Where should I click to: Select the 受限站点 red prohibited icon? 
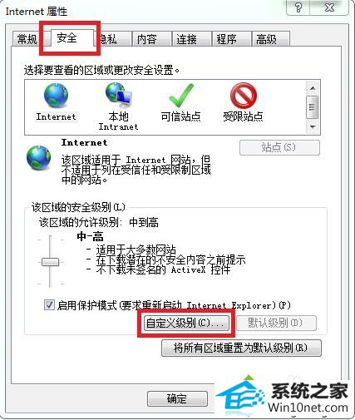tap(243, 96)
